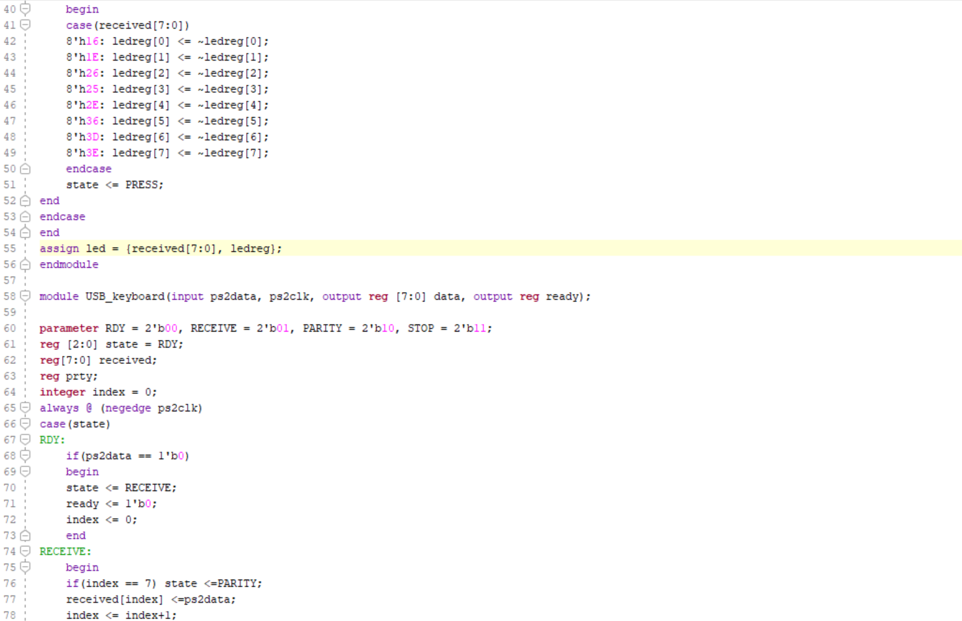Click the parameter keyword on line 60
962x621 pixels.
[x=69, y=328]
